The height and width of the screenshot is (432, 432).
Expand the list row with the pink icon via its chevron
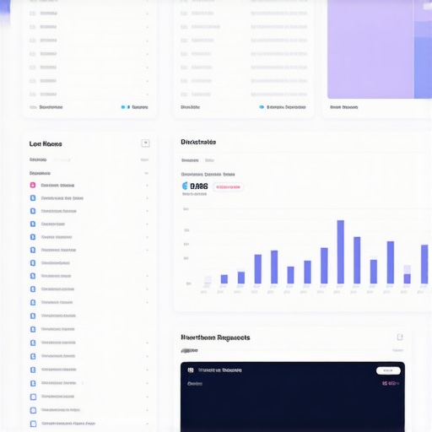[x=147, y=186]
